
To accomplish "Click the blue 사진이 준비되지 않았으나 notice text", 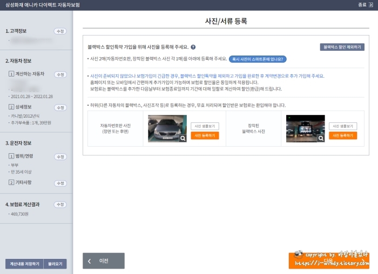I will 207,76.
